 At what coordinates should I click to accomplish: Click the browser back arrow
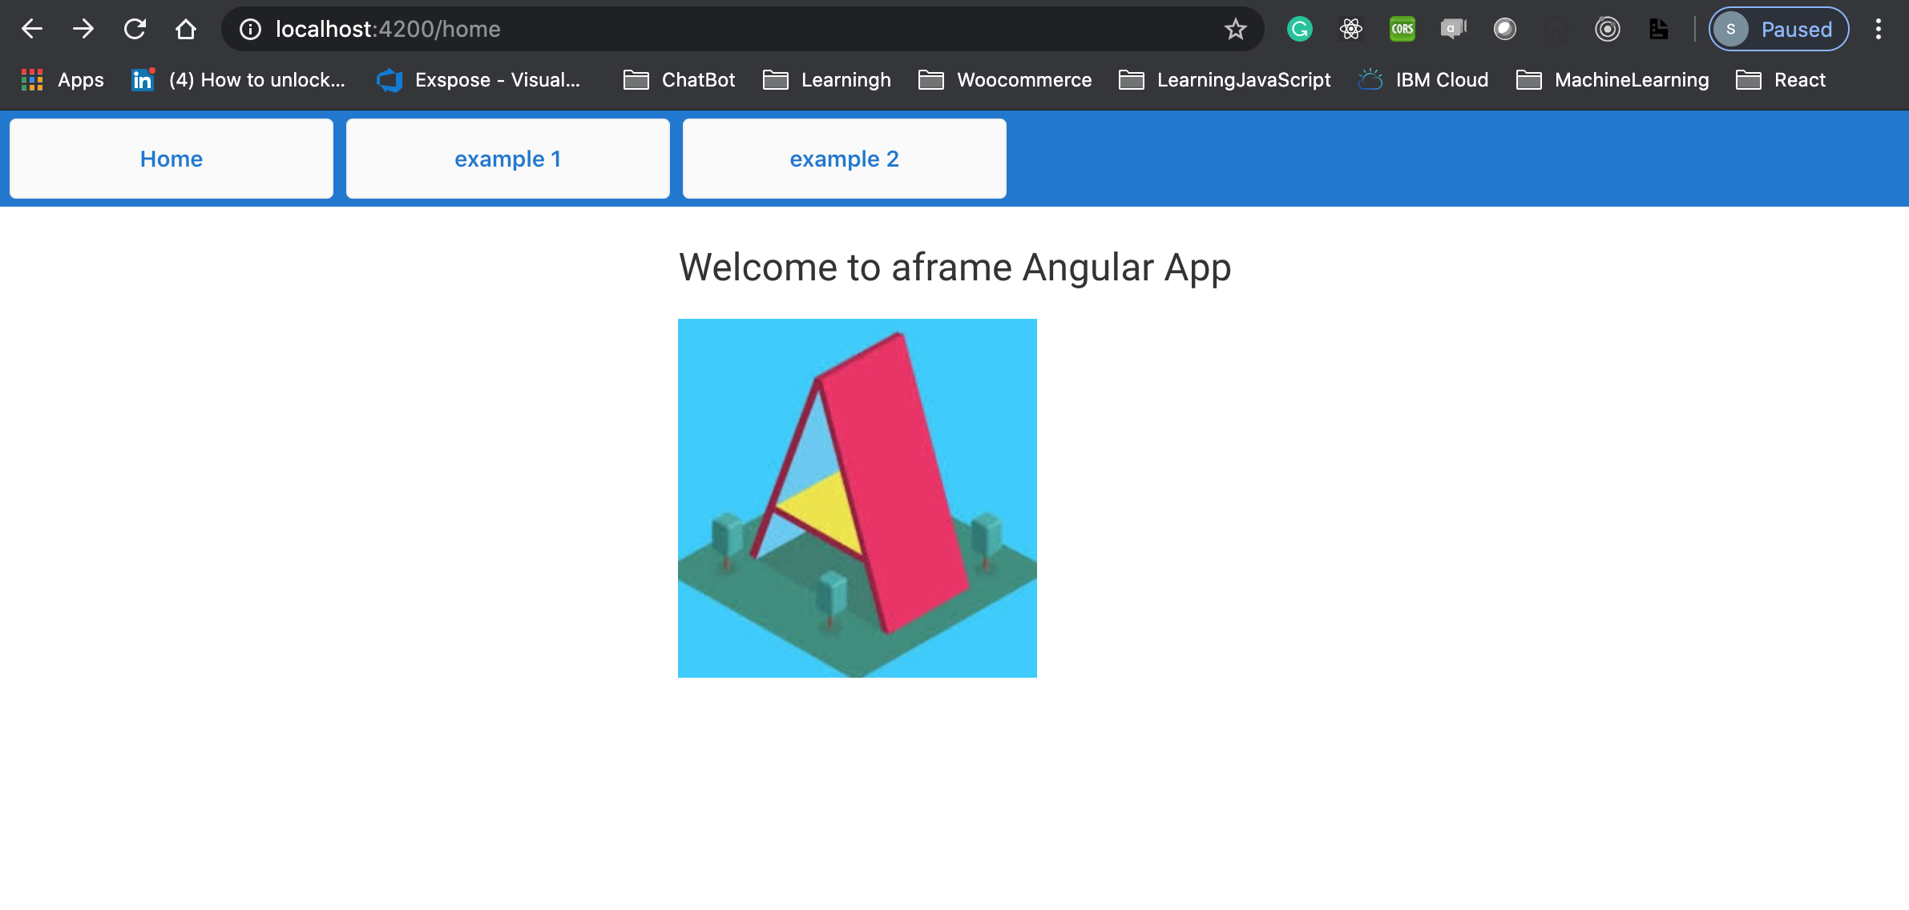[x=32, y=30]
